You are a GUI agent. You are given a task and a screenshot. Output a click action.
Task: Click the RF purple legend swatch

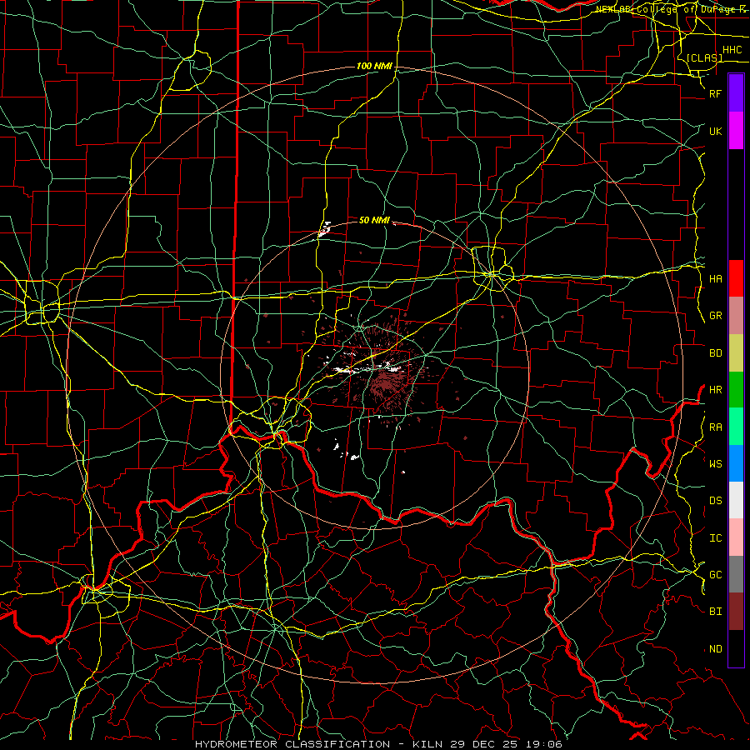(736, 93)
